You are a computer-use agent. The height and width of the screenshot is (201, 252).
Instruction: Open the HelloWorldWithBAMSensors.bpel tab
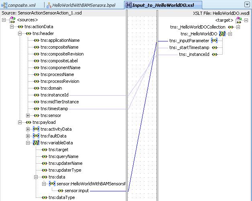pos(83,5)
